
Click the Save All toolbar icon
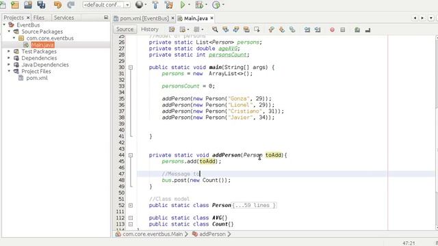point(41,5)
